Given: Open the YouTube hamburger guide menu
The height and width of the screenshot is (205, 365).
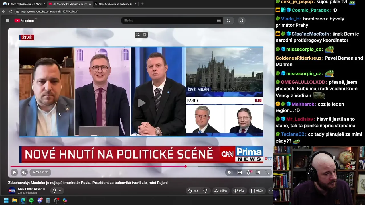Looking at the screenshot, I should (x=8, y=20).
